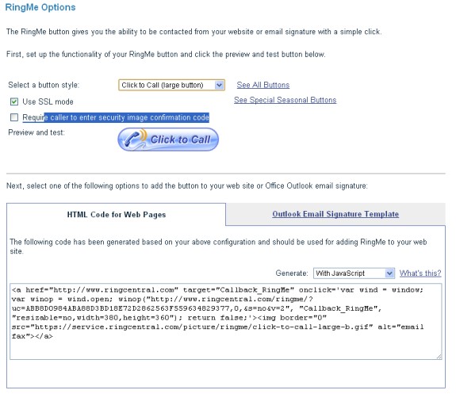Click the 'Preview and test:' label
The image size is (456, 394).
[x=36, y=132]
